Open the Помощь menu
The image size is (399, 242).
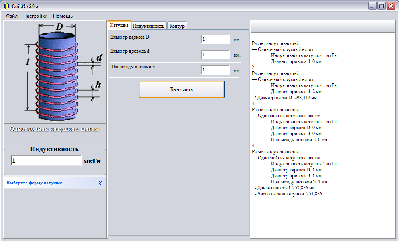[x=63, y=16]
